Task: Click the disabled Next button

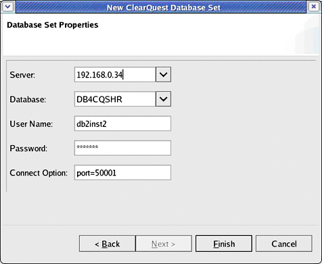Action: pyautogui.click(x=164, y=244)
